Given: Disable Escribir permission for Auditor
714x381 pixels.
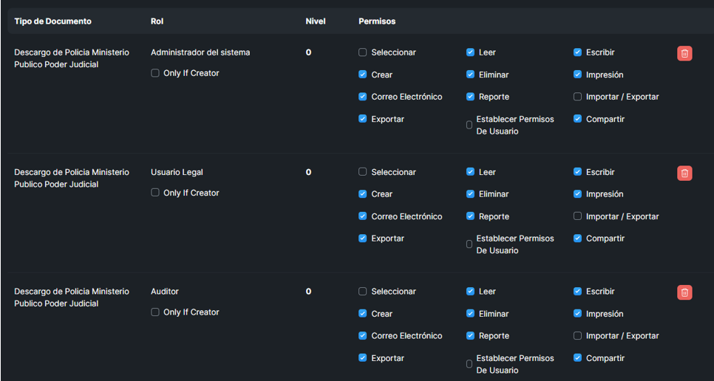Looking at the screenshot, I should click(578, 292).
